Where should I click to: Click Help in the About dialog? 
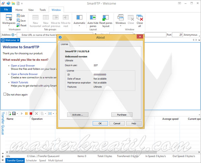point(134,123)
